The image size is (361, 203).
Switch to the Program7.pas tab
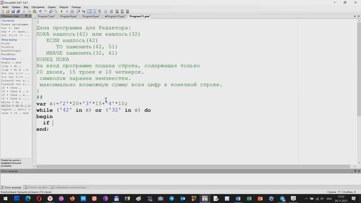pyautogui.click(x=46, y=16)
